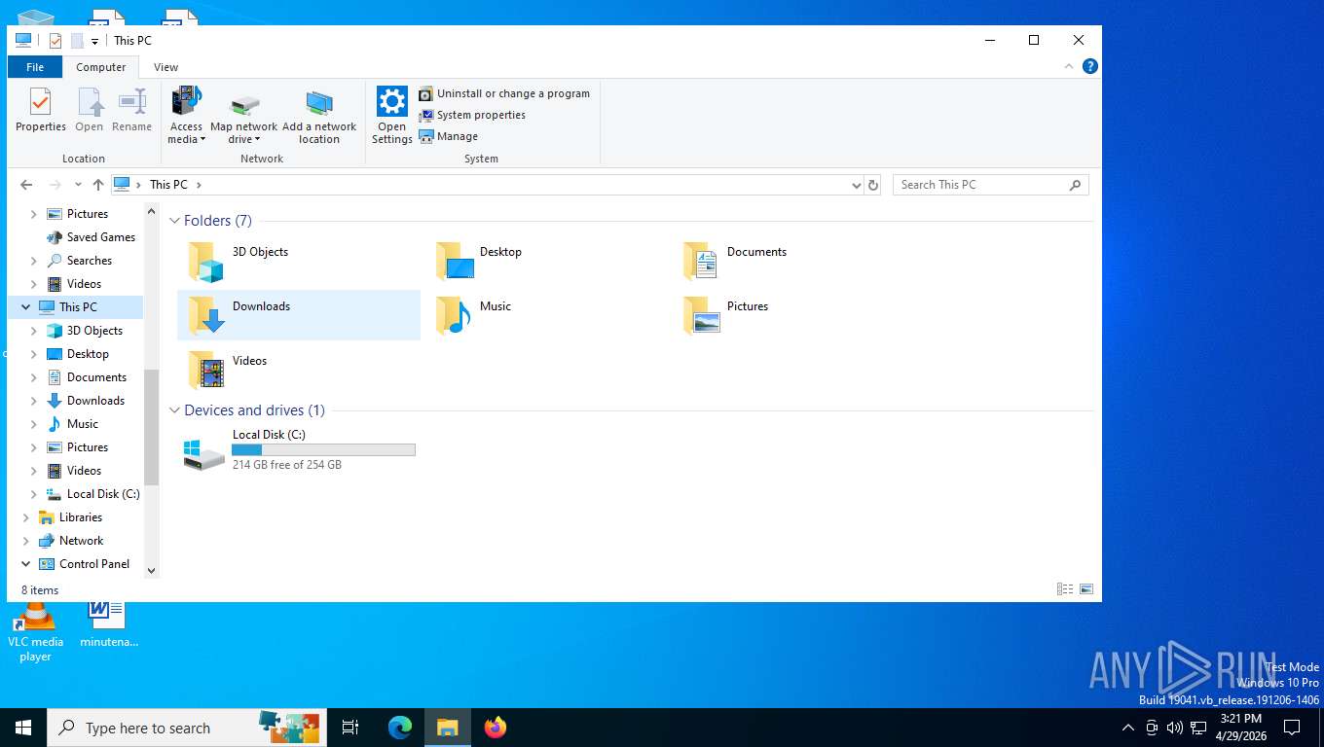
Task: Show hidden system tray icons
Action: tap(1128, 728)
